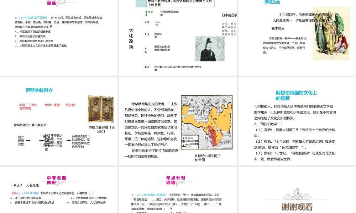Click the paragraph starting 号召信仰唯一的神
The image size is (356, 213).
coord(285,45)
